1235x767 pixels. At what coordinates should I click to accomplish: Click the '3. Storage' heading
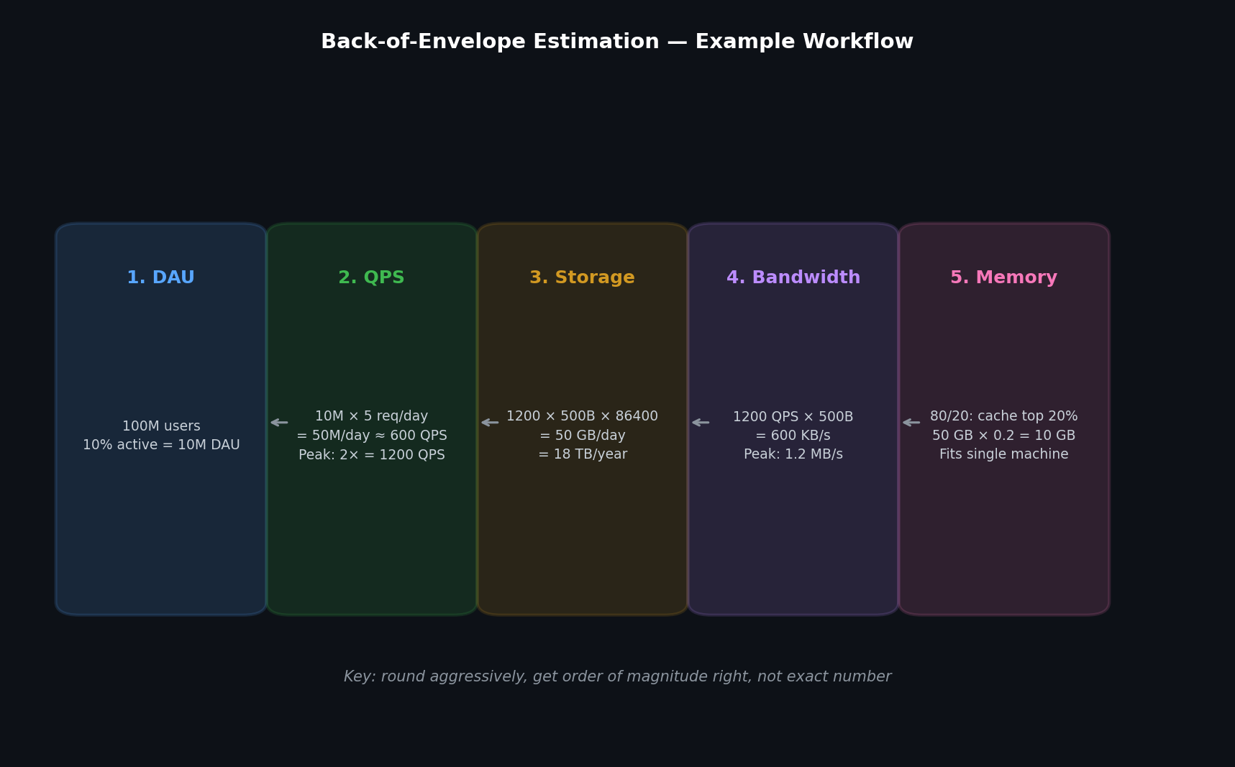click(x=583, y=278)
